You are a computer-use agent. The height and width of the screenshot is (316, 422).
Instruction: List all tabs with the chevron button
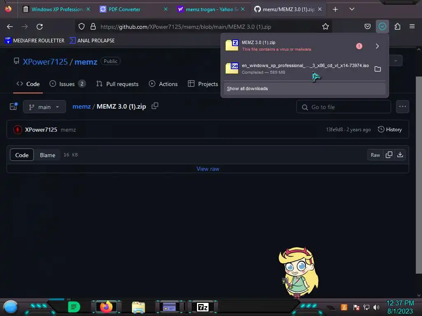(x=352, y=9)
